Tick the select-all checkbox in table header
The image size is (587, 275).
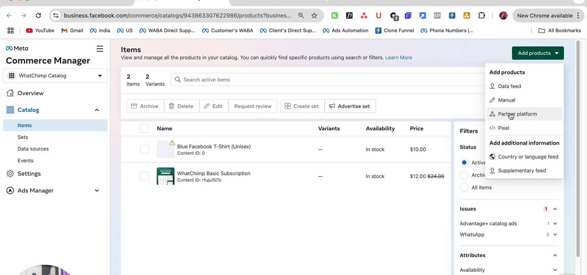pos(145,128)
